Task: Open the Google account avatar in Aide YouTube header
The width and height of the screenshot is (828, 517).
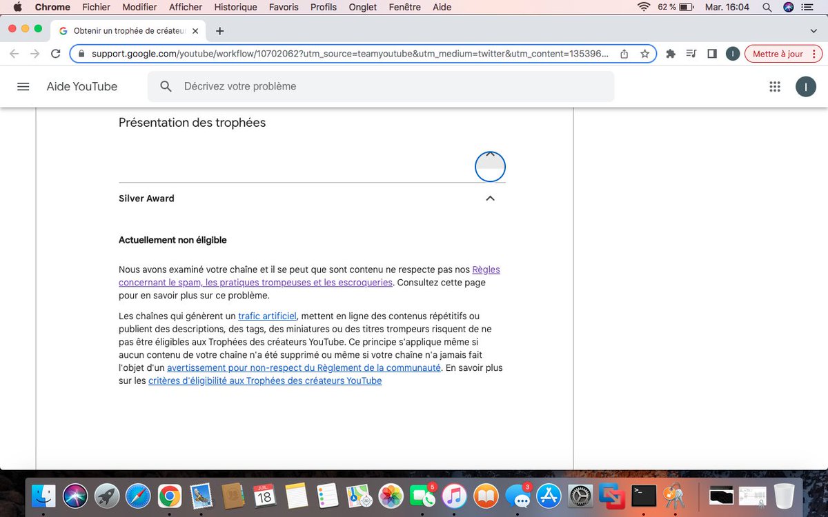Action: [x=805, y=87]
